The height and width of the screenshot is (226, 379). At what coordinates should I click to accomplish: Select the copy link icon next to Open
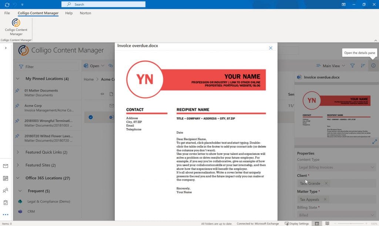click(111, 65)
